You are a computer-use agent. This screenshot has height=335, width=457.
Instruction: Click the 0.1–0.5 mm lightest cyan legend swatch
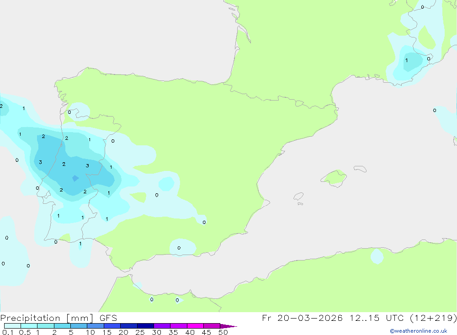12,326
